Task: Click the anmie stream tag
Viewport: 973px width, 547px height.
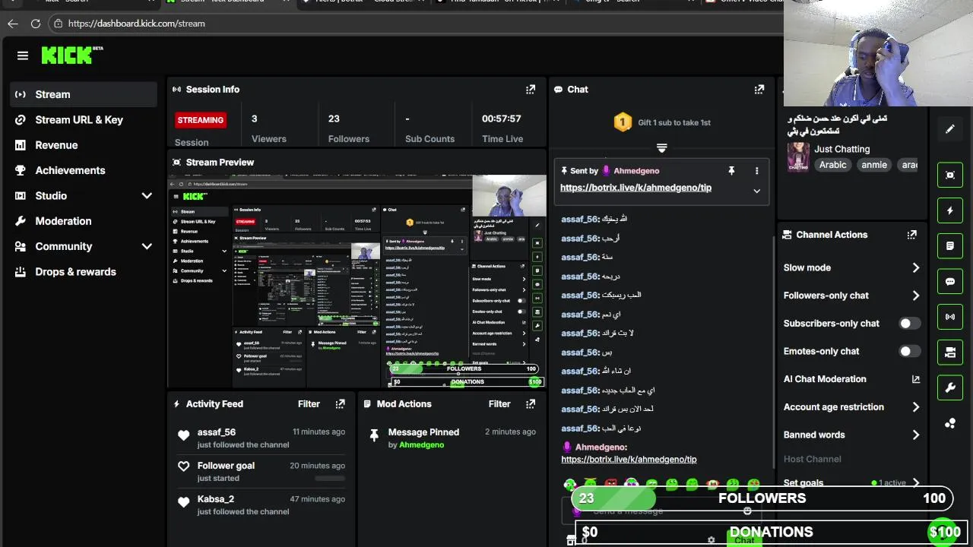Action: click(874, 165)
